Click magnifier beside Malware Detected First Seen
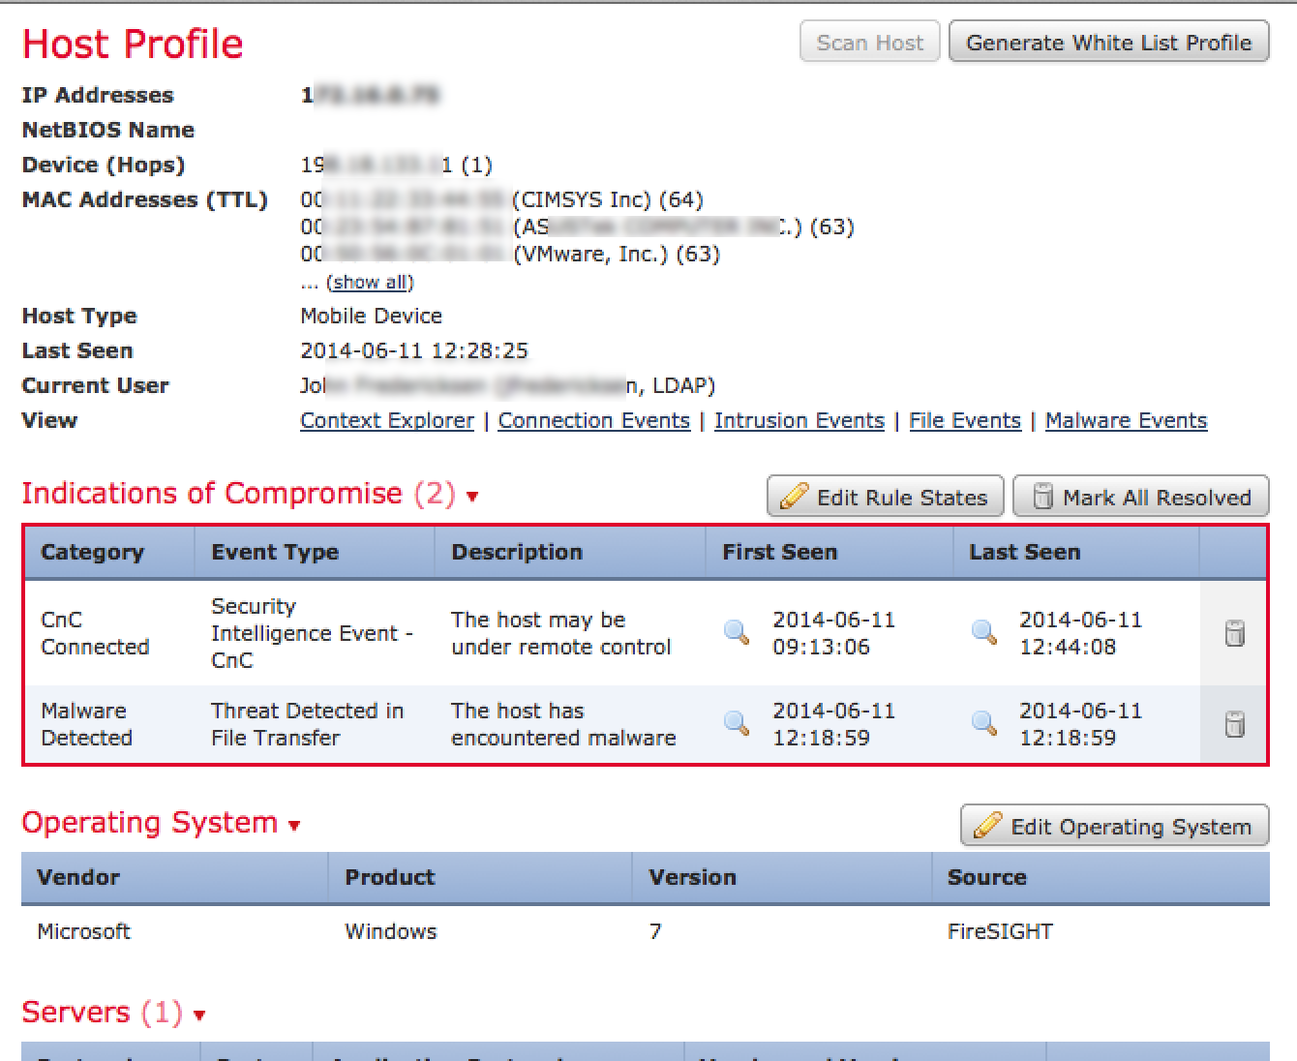This screenshot has width=1297, height=1061. point(737,723)
